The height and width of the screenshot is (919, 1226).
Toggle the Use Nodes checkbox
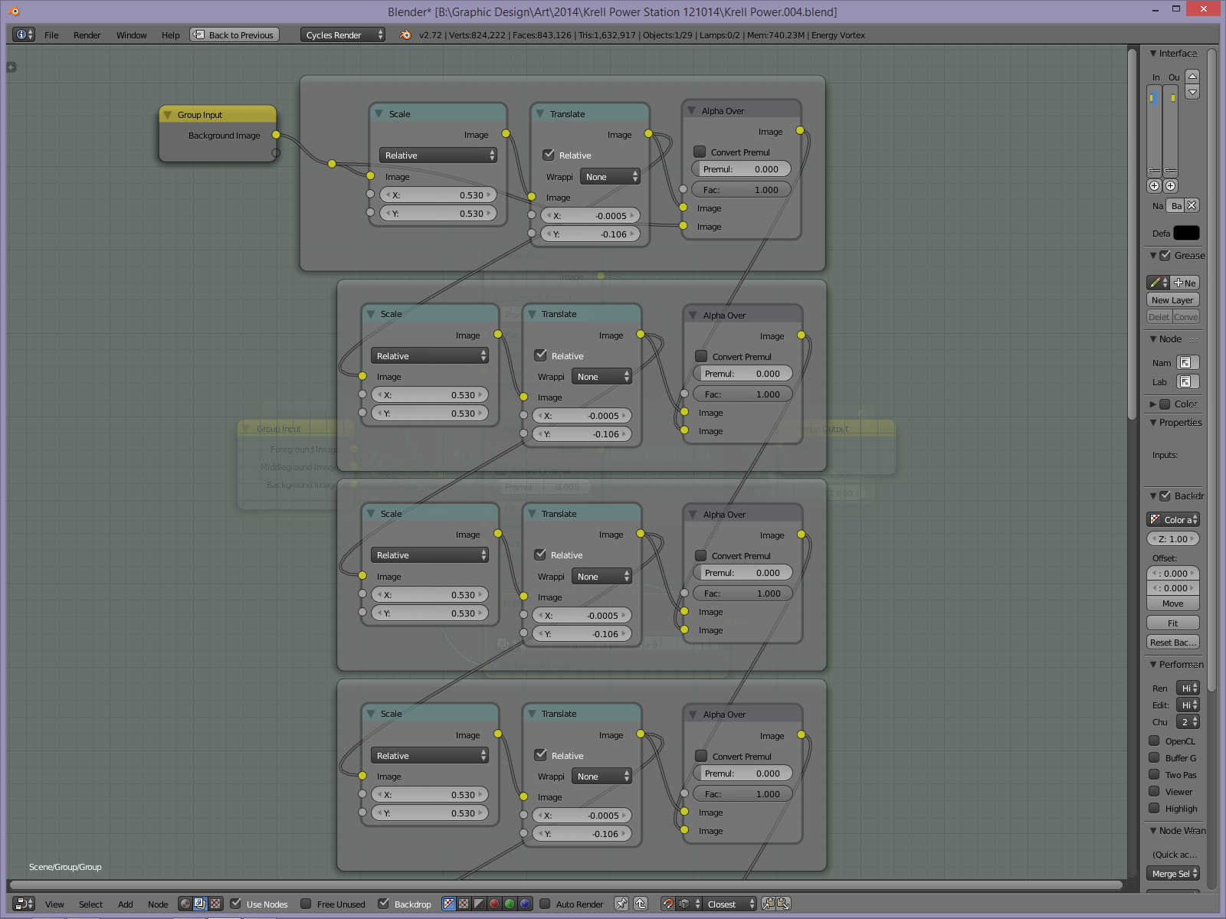tap(236, 904)
